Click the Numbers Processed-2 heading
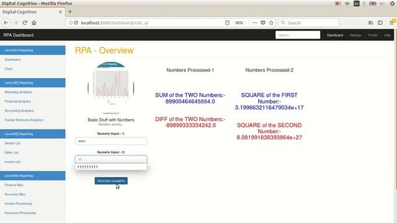Screen dimensions: 397x223 point(269,70)
